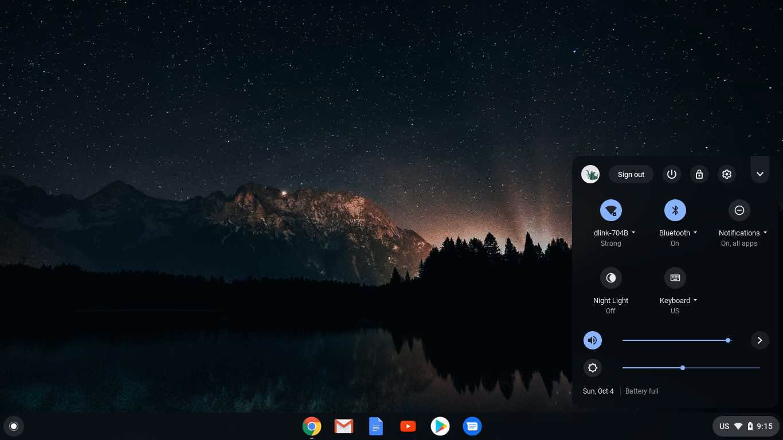783x440 pixels.
Task: Lock the screen using the padlock icon
Action: (x=699, y=174)
